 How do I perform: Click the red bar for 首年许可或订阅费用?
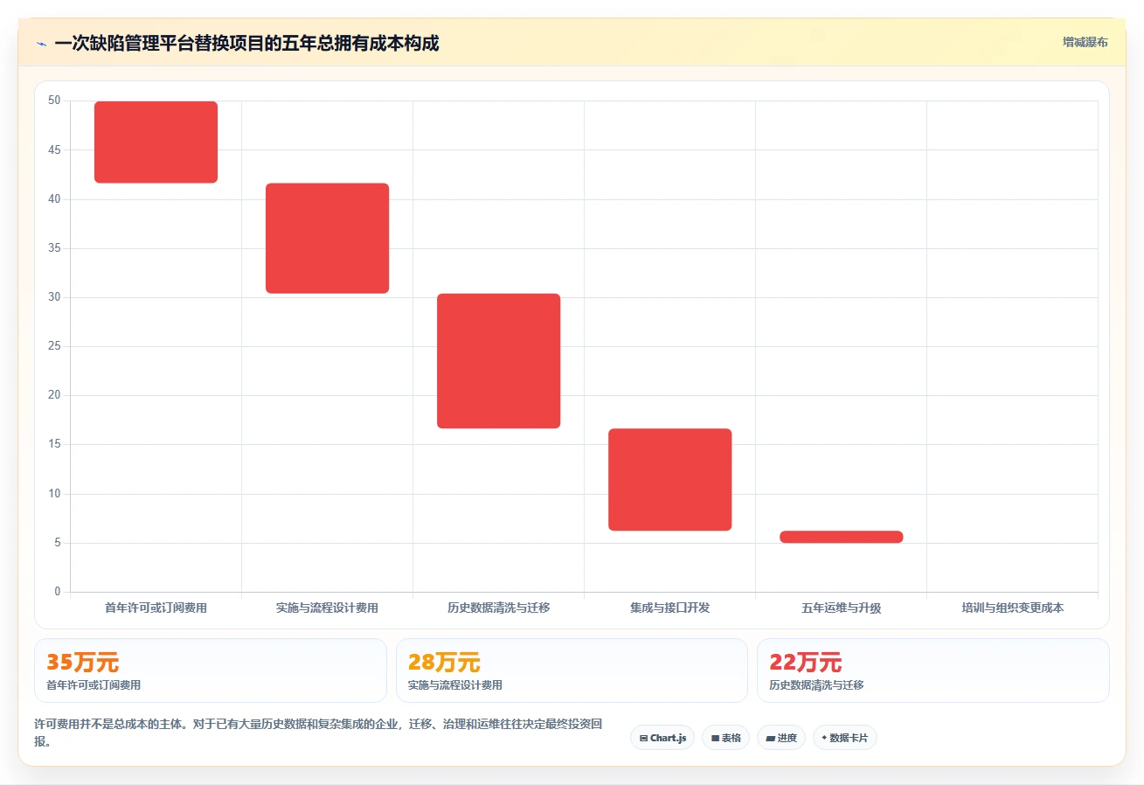tap(156, 142)
